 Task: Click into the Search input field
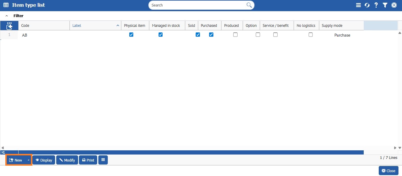tap(197, 5)
